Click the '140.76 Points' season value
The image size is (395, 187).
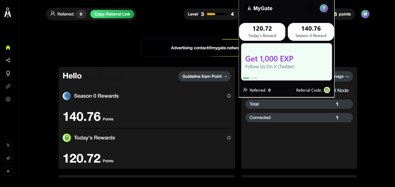[x=88, y=116]
